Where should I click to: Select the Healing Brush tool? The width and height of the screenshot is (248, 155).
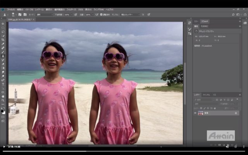tap(3, 48)
